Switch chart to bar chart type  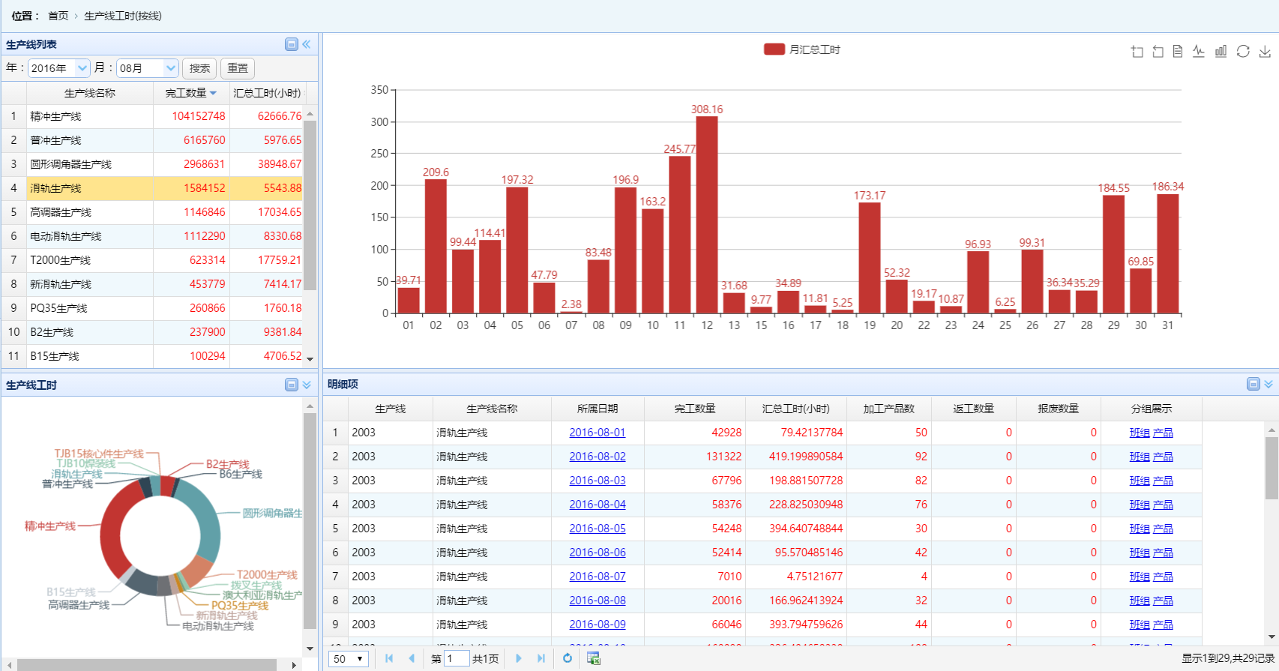(1221, 52)
